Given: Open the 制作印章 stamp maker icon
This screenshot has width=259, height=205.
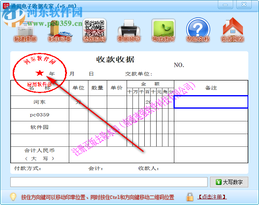Looking at the screenshot, I should coord(60,31).
